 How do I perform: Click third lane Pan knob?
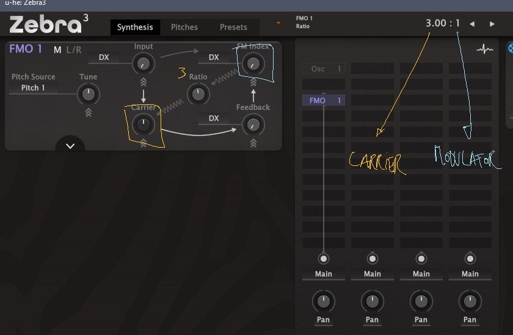(x=421, y=301)
